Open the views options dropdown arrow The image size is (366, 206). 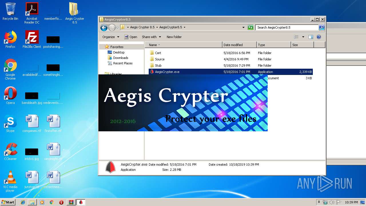point(303,37)
